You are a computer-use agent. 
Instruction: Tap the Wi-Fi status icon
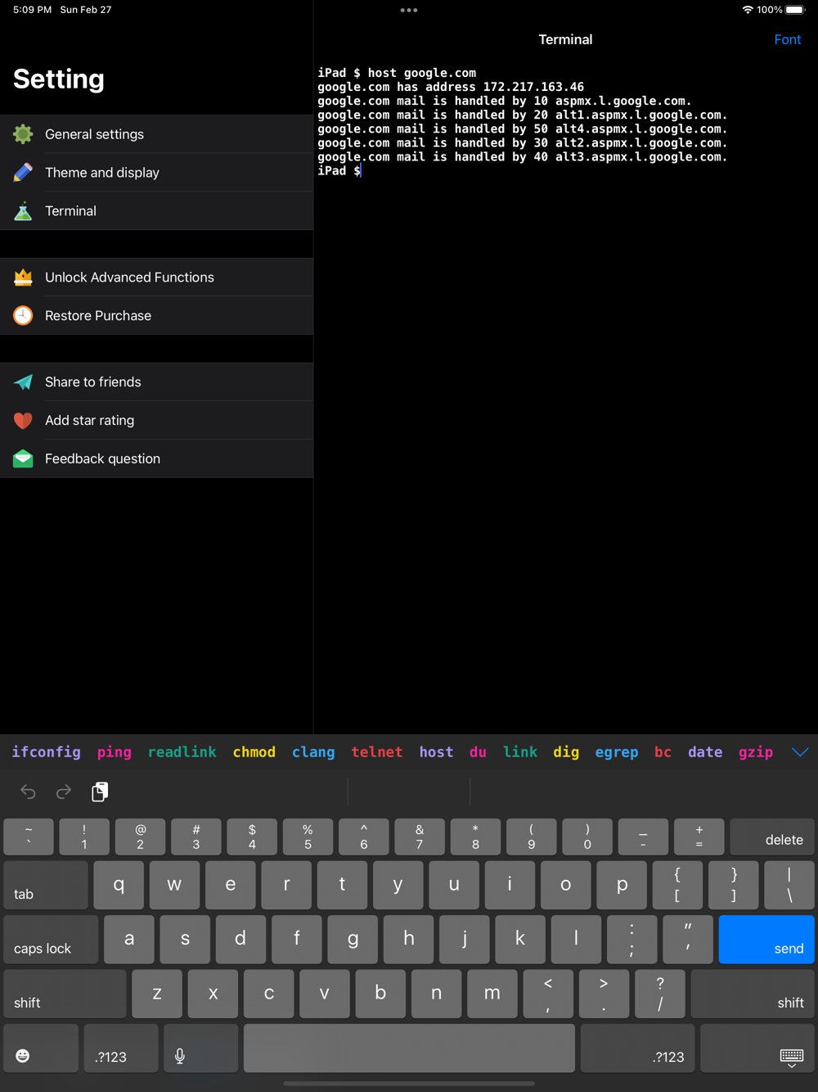tap(748, 10)
